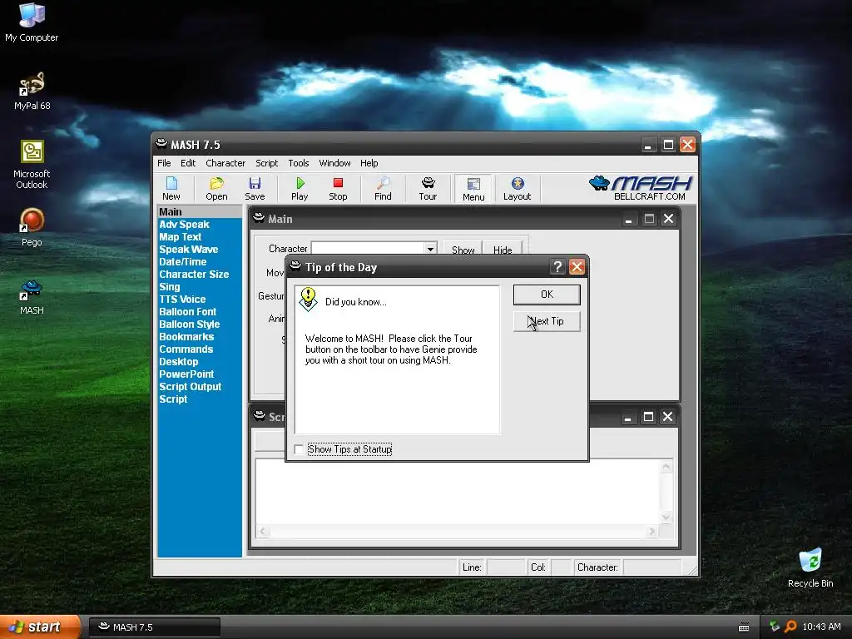
Task: Select Balloon Style in the sidebar
Action: (190, 324)
